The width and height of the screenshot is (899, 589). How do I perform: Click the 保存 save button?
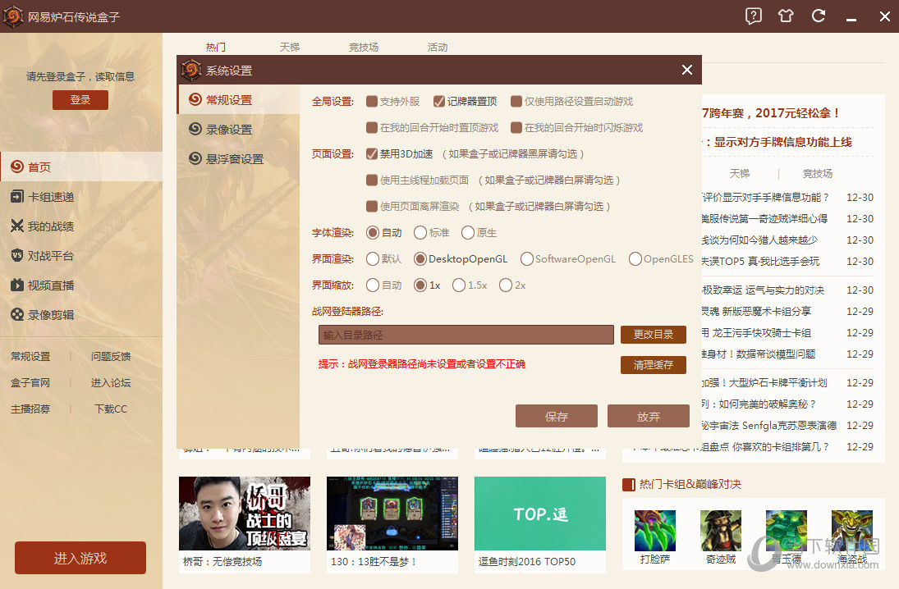click(556, 416)
